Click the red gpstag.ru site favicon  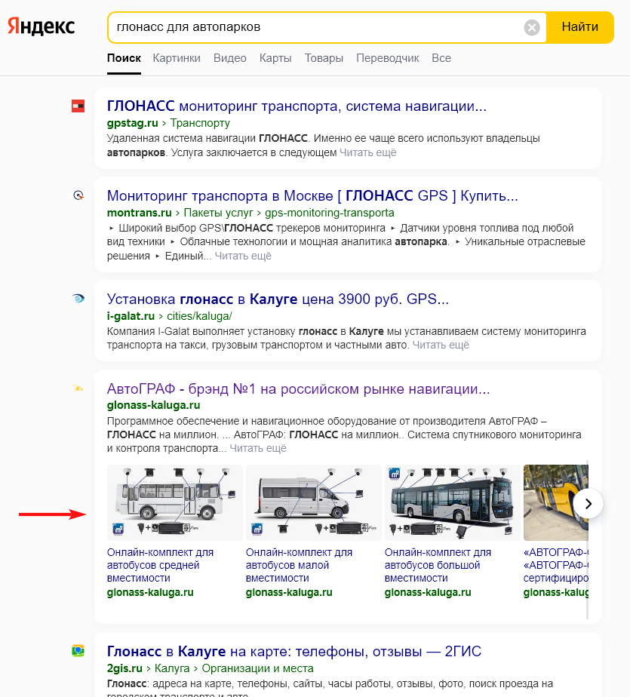pyautogui.click(x=78, y=106)
